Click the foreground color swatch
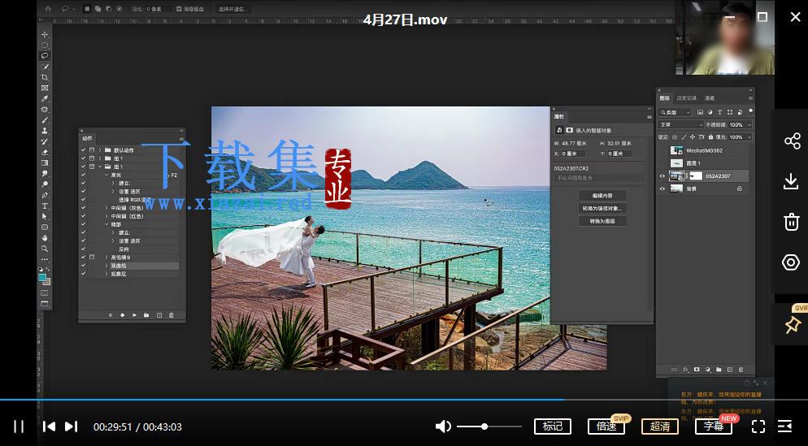808x446 pixels. [x=42, y=277]
